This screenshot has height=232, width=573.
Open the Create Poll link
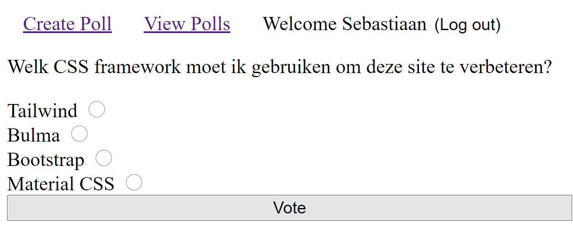point(67,24)
